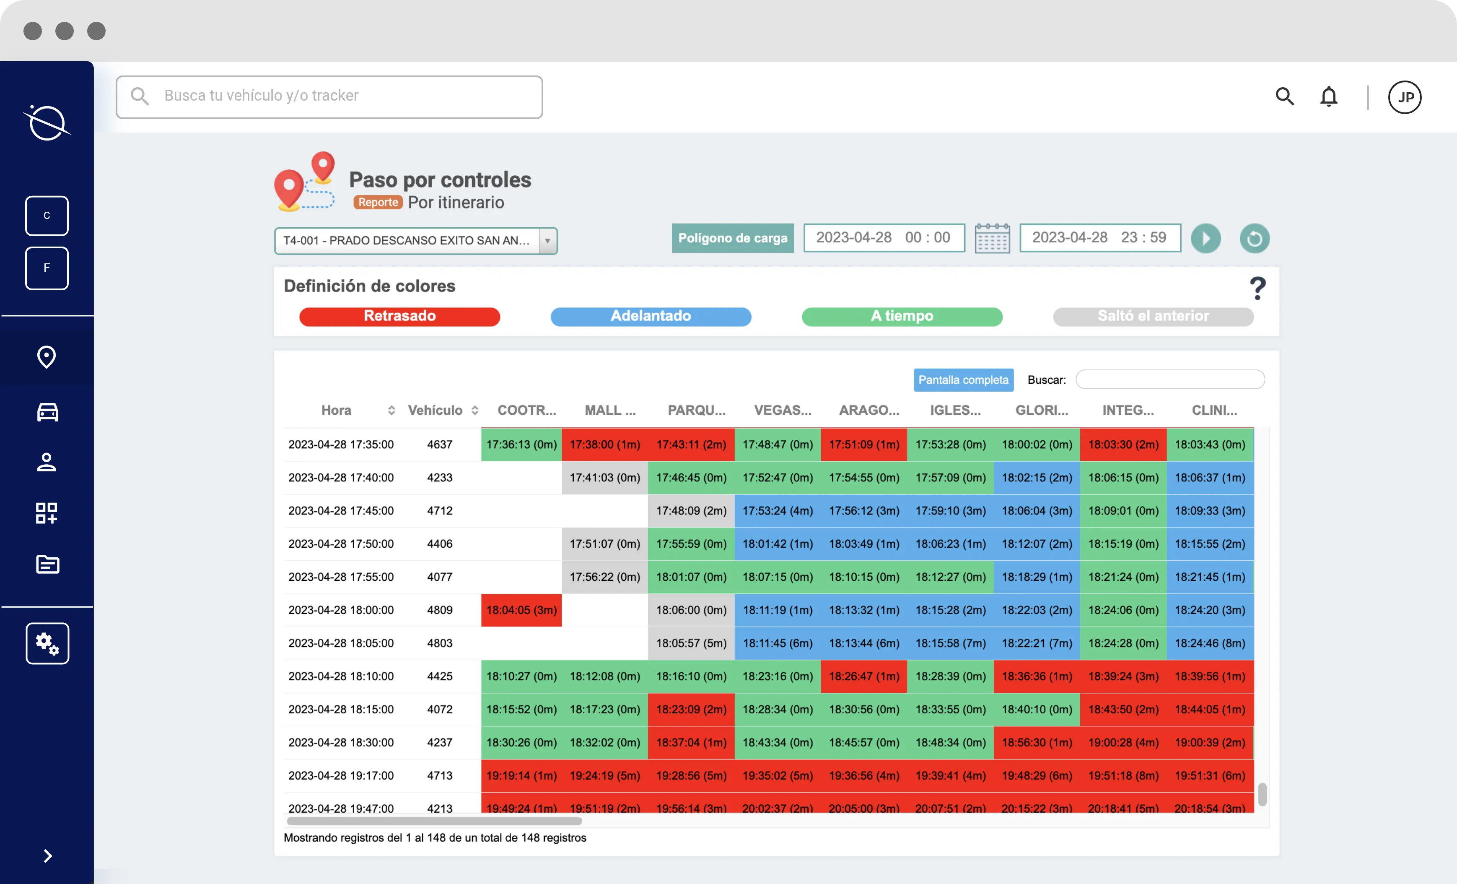Open the settings gears icon
Screen dimensions: 1457x884
(x=47, y=643)
